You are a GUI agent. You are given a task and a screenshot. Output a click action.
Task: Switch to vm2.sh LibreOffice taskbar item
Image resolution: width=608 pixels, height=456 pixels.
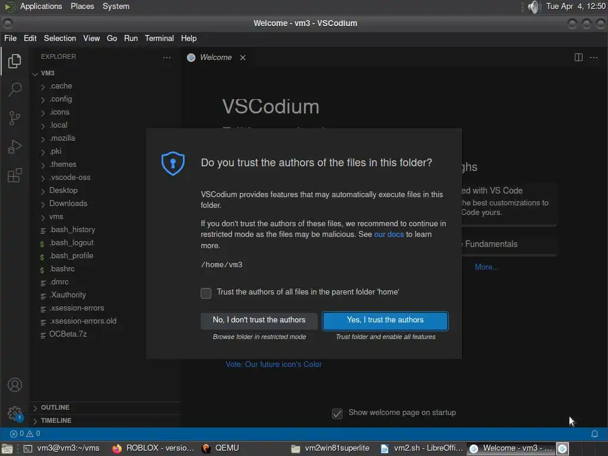pos(422,448)
